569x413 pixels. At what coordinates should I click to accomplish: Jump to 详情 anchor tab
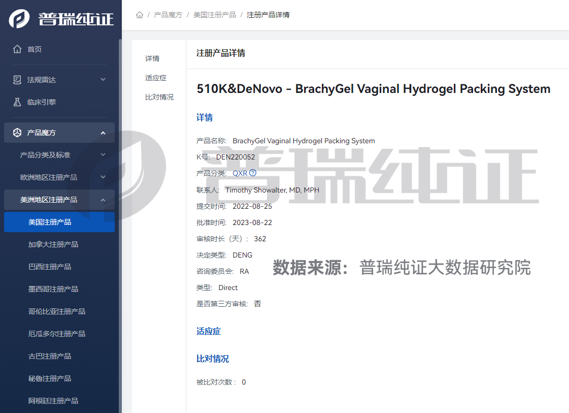pos(152,58)
